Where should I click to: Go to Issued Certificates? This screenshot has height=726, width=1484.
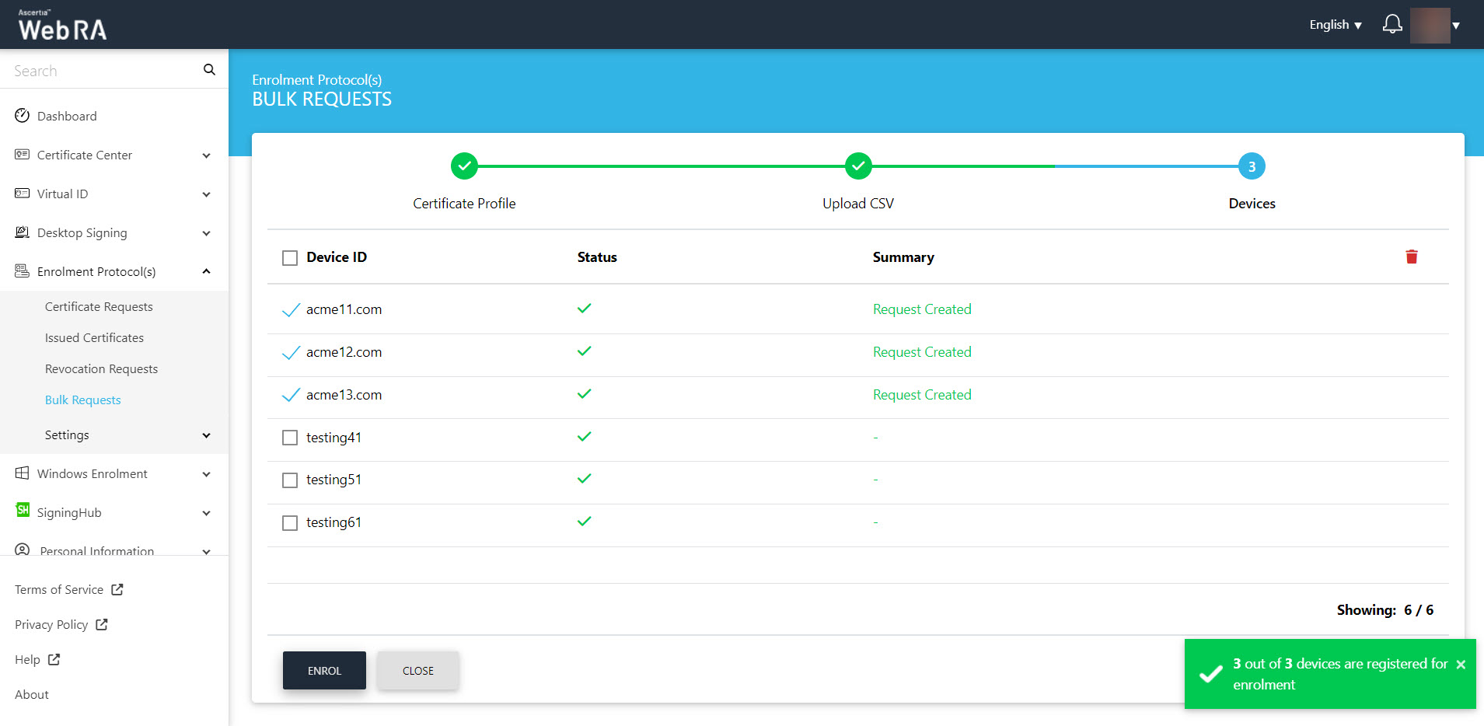click(94, 338)
